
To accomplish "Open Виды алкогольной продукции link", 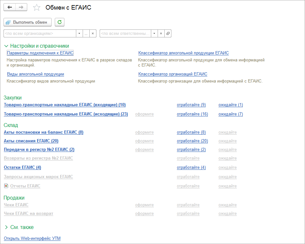I will [35, 74].
